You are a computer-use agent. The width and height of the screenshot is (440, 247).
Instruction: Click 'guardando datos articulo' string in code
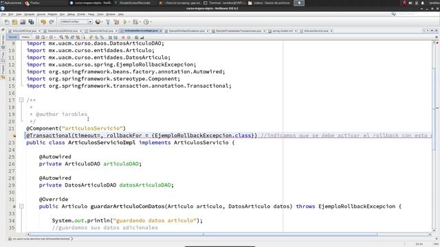pyautogui.click(x=155, y=220)
